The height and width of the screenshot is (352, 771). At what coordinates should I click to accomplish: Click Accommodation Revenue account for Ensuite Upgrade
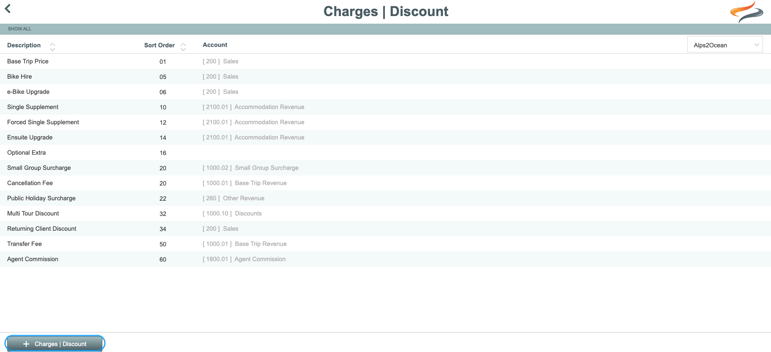coord(253,137)
